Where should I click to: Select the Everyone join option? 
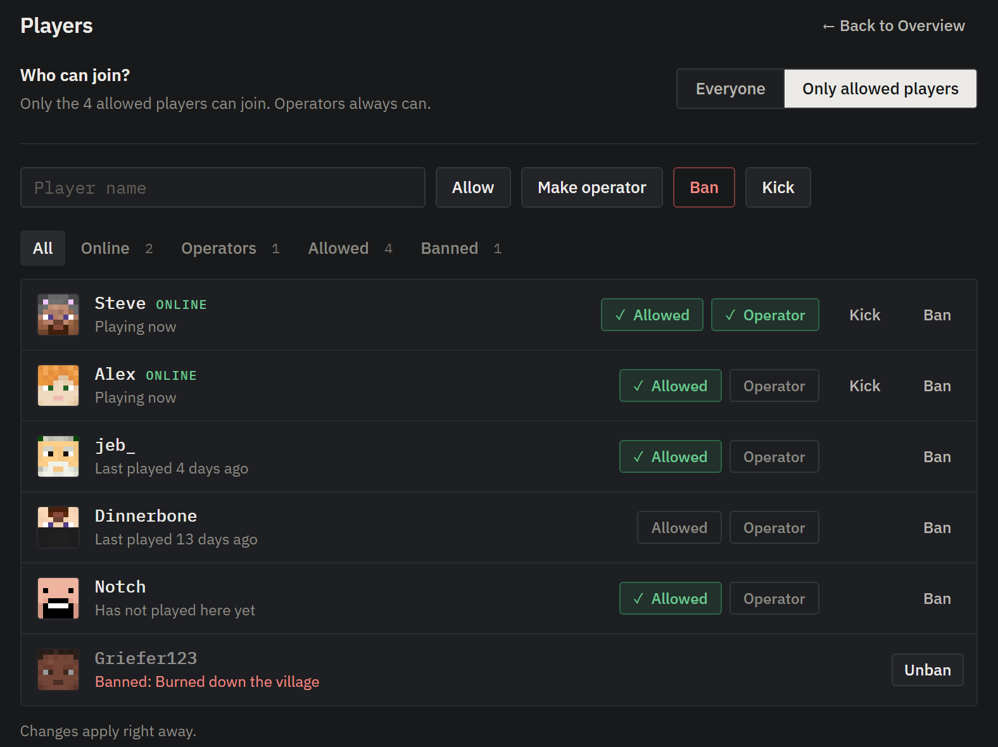click(730, 89)
